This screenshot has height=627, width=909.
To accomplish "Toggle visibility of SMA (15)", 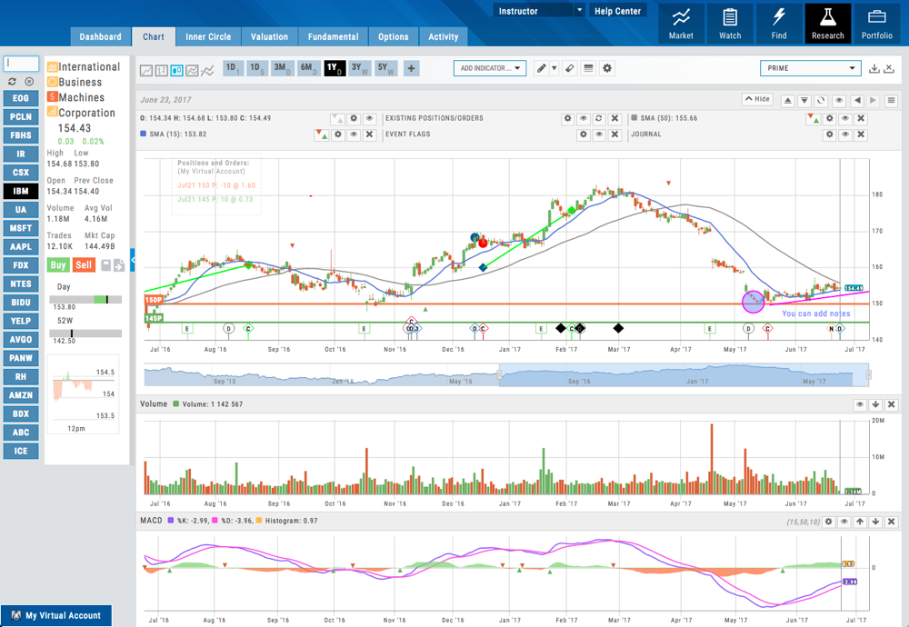I will 354,134.
